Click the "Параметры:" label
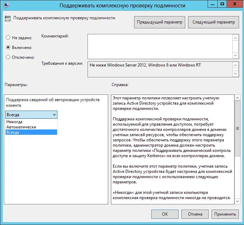This screenshot has width=244, height=225. click(x=16, y=85)
